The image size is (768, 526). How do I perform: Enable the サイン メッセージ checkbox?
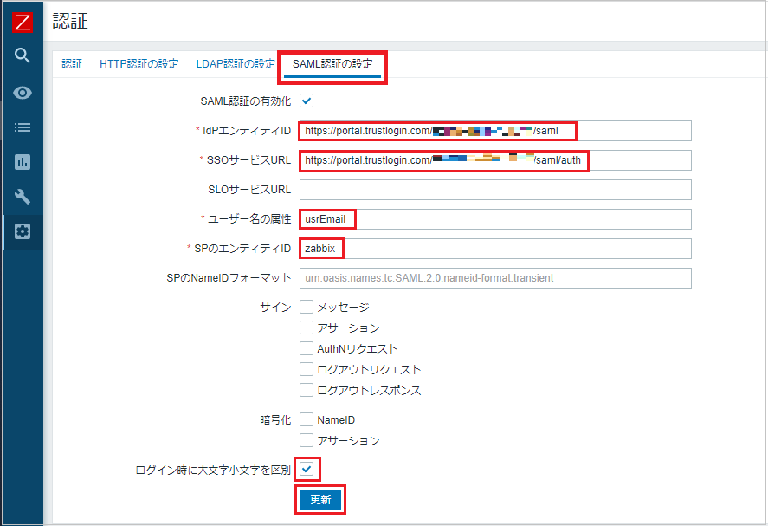[306, 307]
